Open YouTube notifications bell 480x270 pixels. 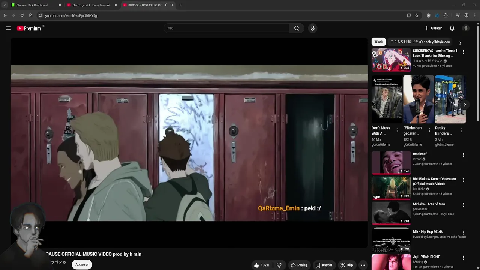click(452, 28)
